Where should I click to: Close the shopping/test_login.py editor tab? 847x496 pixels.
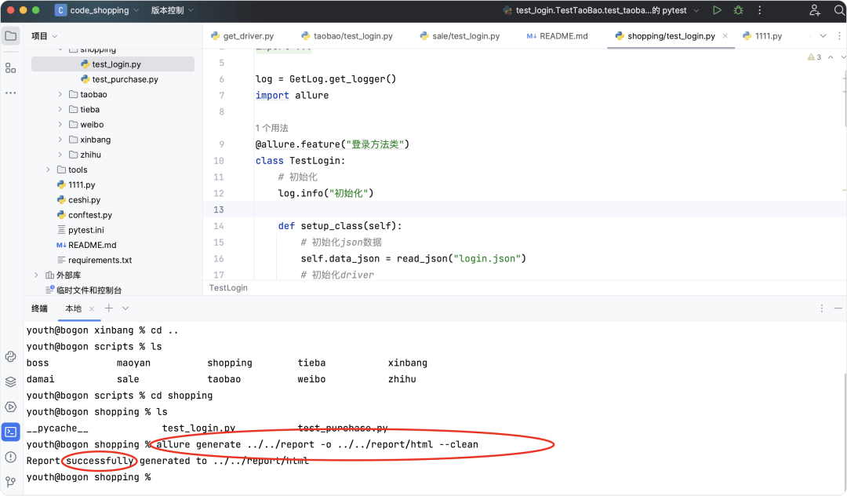(x=725, y=35)
